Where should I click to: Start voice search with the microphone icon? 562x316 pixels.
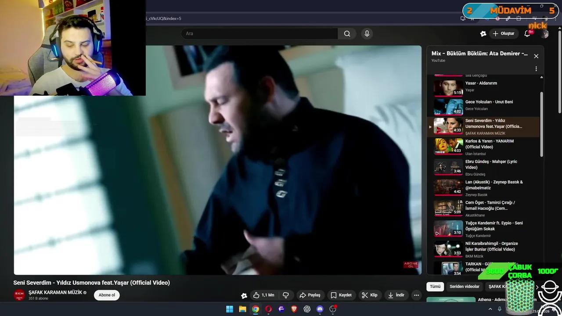pos(367,33)
